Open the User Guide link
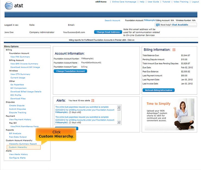This screenshot has height=170, width=201. tap(153, 2)
